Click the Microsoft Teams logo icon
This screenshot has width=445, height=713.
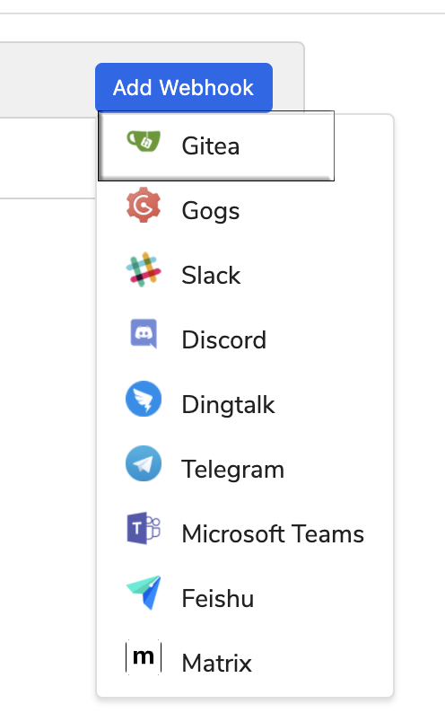(x=144, y=528)
